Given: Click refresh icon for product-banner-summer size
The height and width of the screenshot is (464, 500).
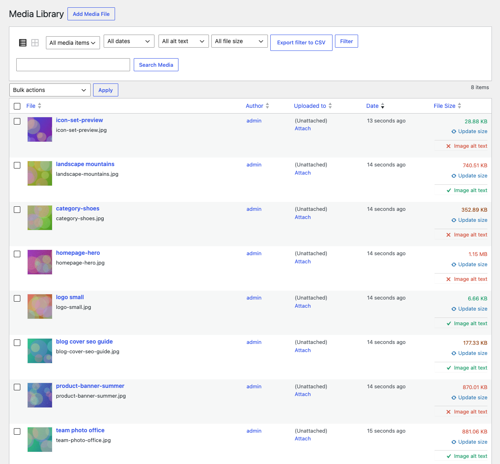Looking at the screenshot, I should 454,398.
